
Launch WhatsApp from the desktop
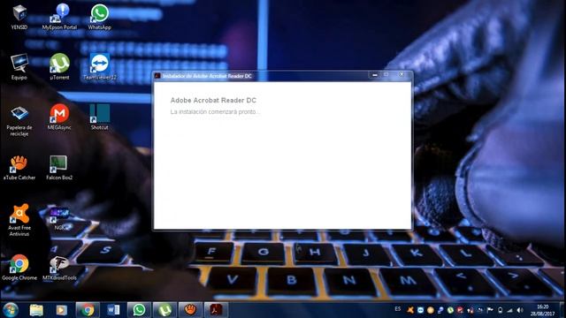[100, 17]
